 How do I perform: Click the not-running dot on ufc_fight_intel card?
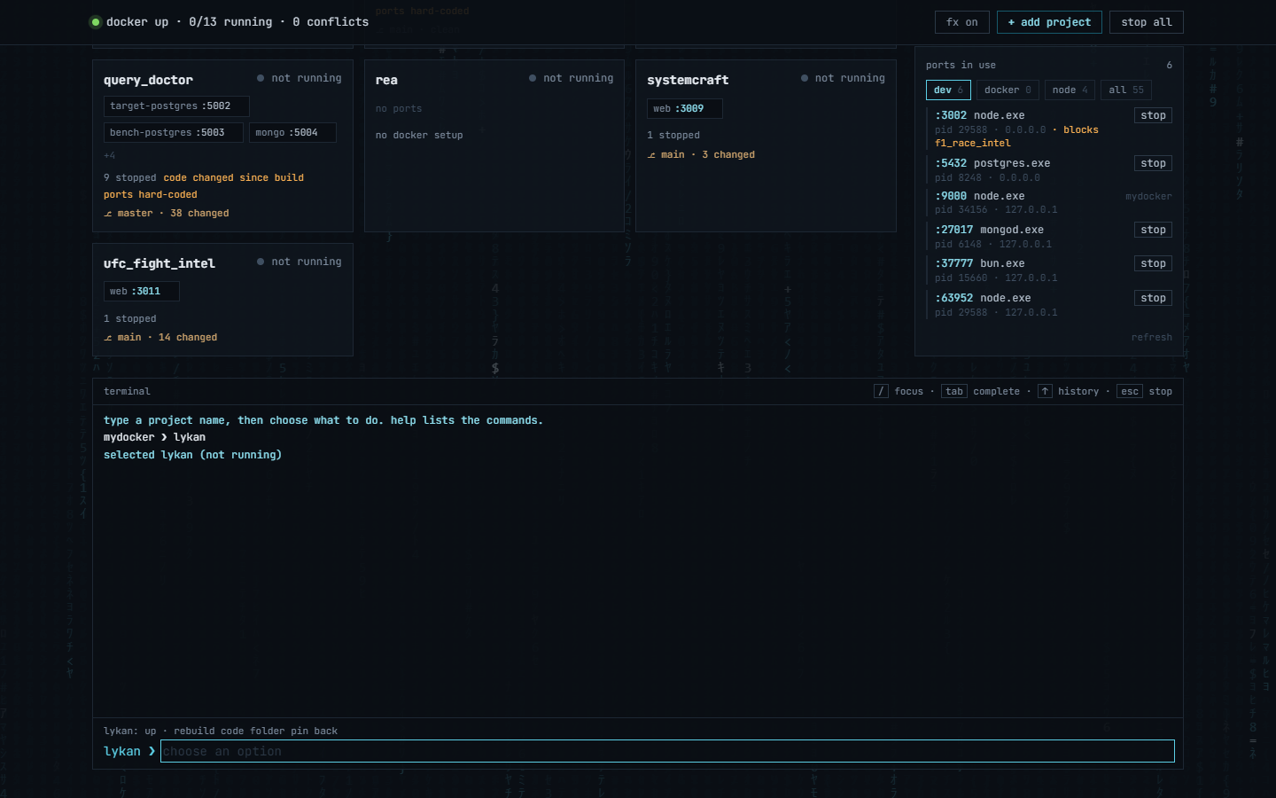pyautogui.click(x=261, y=262)
